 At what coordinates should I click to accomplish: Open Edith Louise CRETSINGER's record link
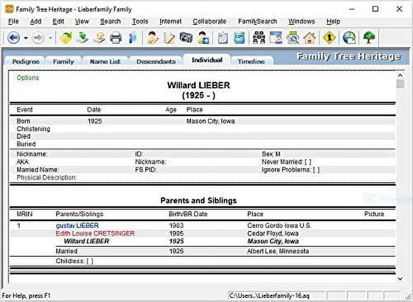point(95,234)
